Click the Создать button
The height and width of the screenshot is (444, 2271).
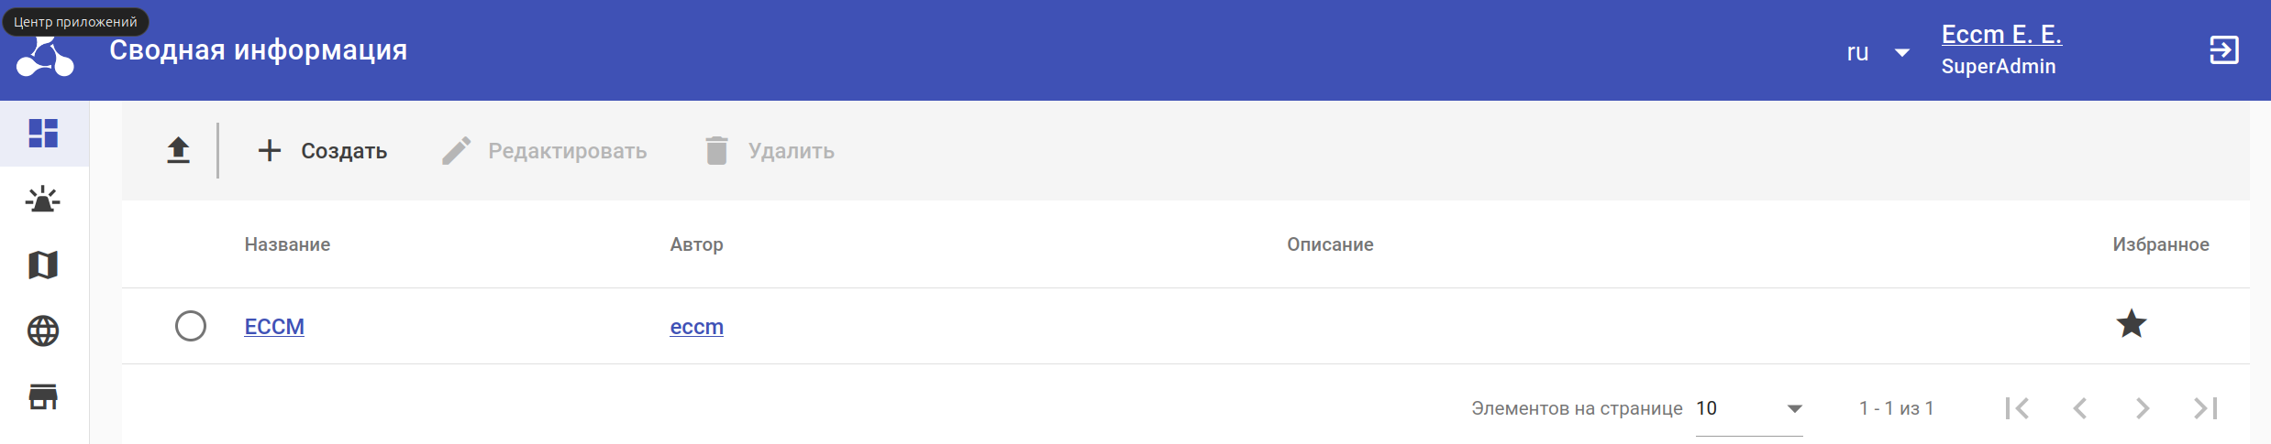coord(323,150)
